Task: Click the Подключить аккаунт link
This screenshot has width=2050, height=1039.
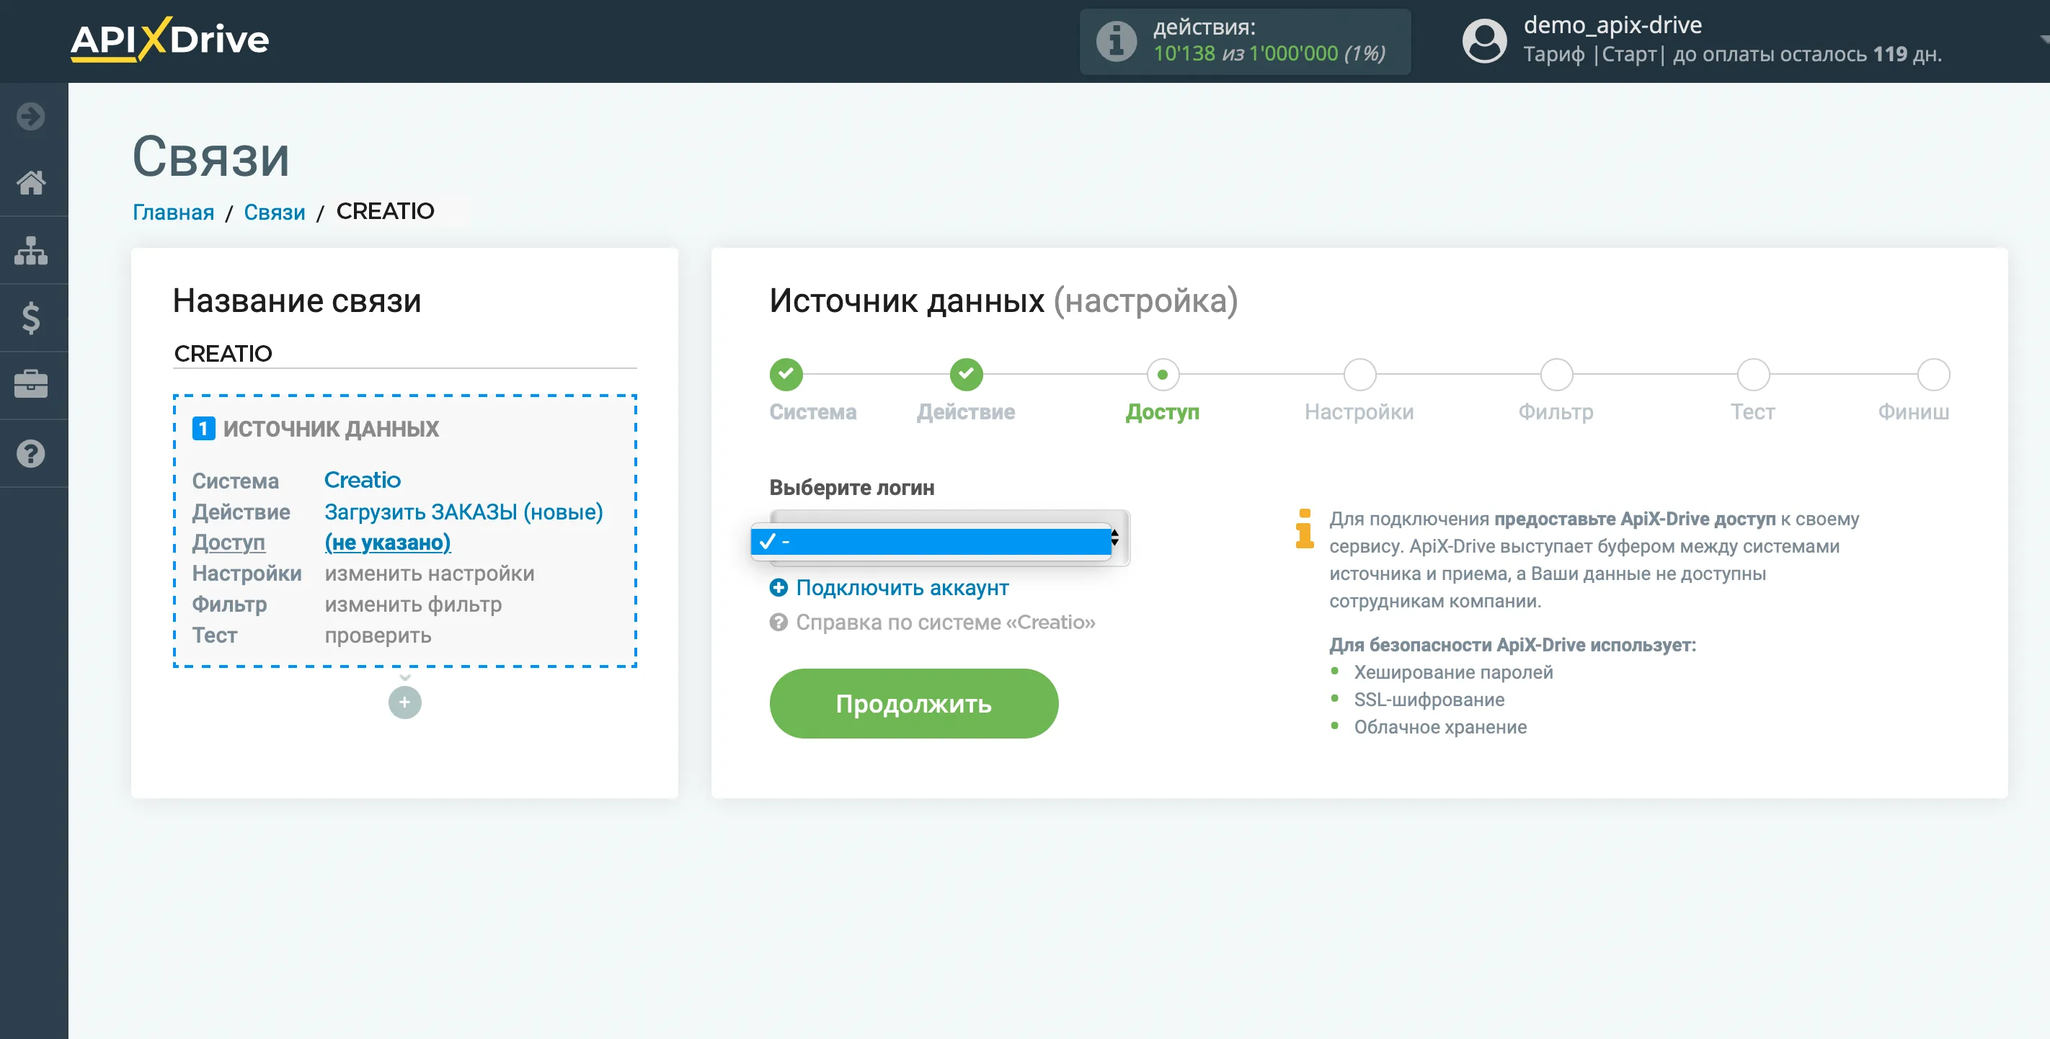Action: [x=902, y=587]
